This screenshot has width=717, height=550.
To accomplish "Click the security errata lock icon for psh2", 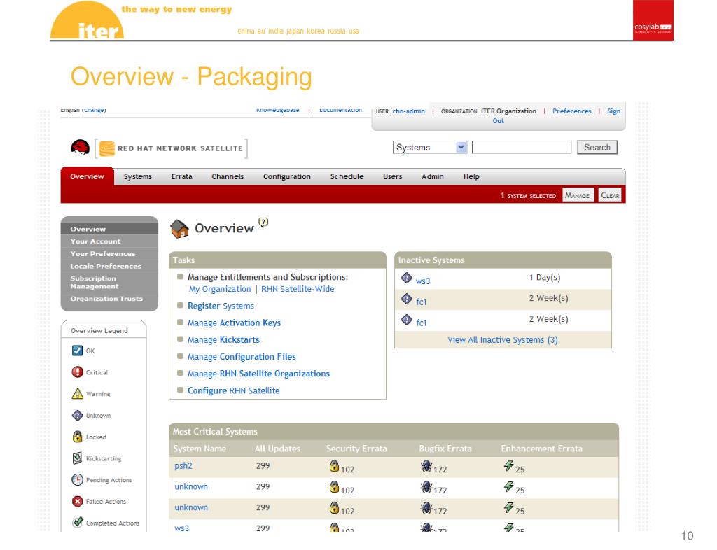I will click(334, 466).
